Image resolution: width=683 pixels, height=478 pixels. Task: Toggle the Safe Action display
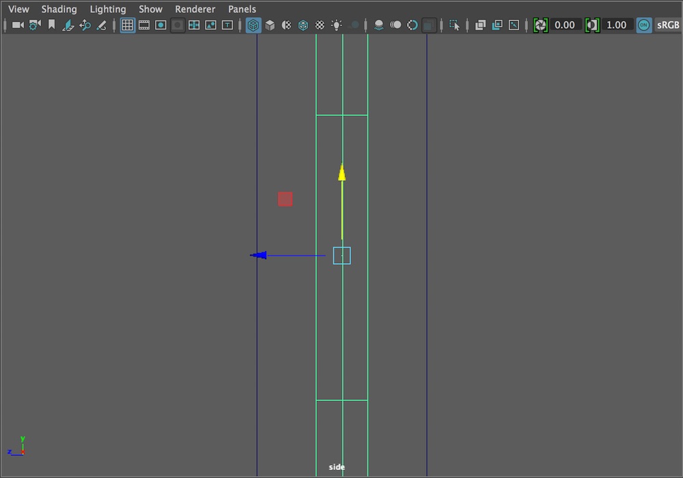click(x=211, y=25)
